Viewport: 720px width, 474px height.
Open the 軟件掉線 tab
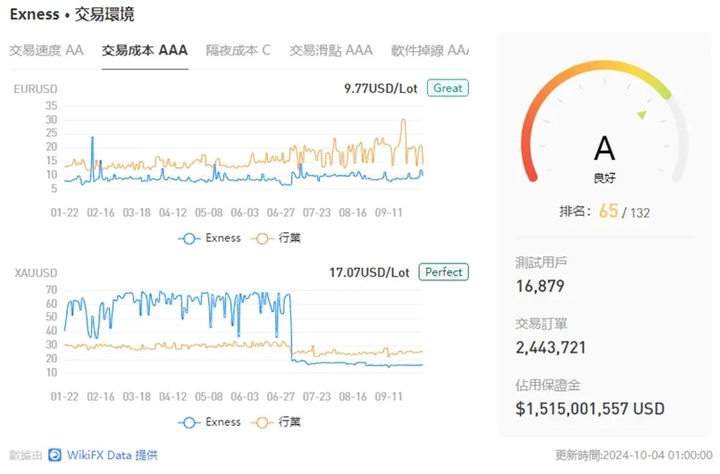tap(430, 50)
